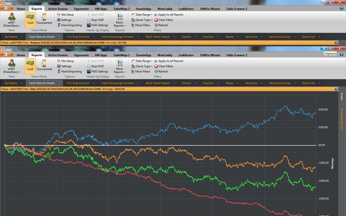Open HUD Settings in lower window

(97, 72)
